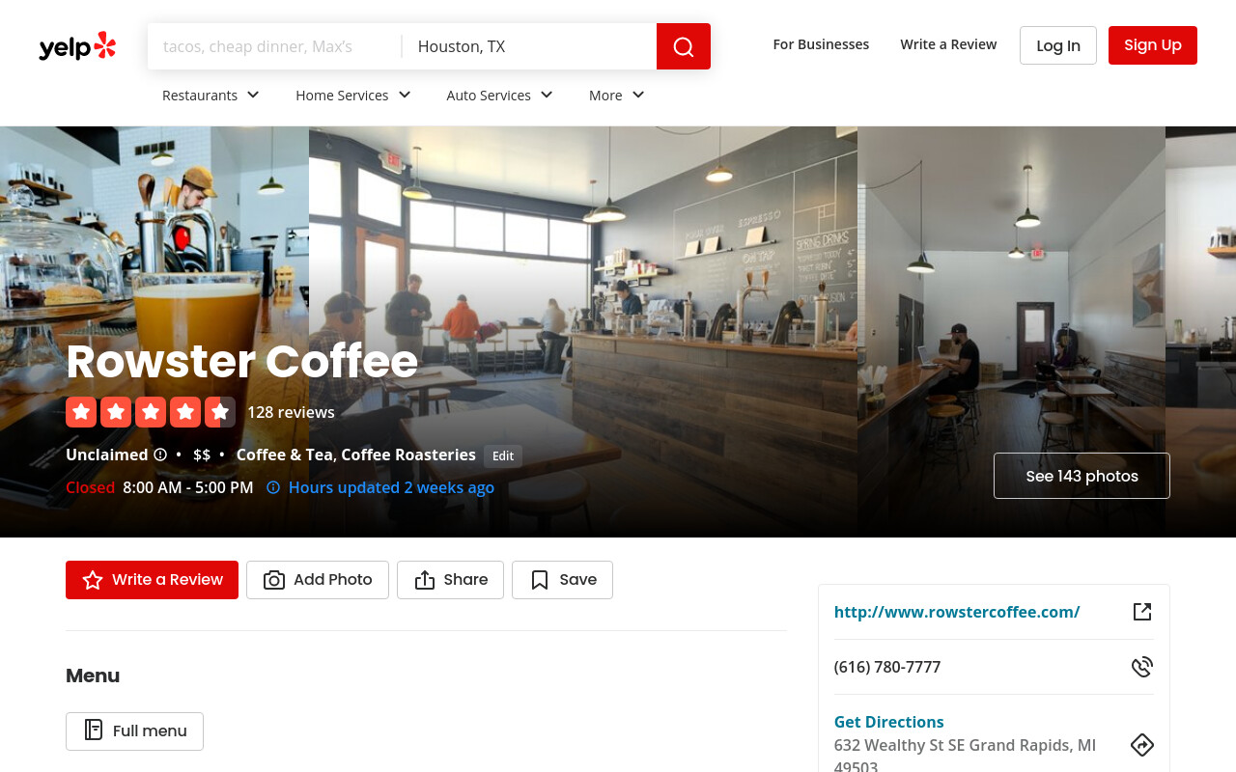This screenshot has height=772, width=1236.
Task: Click the Houston, TX location field
Action: 529,46
